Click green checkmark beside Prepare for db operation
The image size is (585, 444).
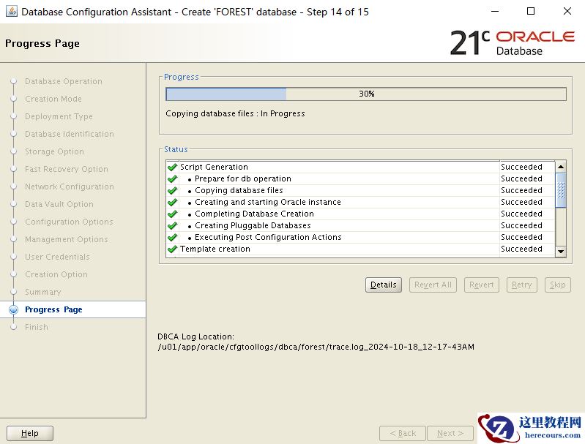(172, 179)
